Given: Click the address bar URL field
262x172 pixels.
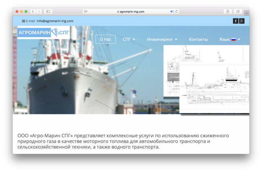Looking at the screenshot, I should click(x=130, y=11).
